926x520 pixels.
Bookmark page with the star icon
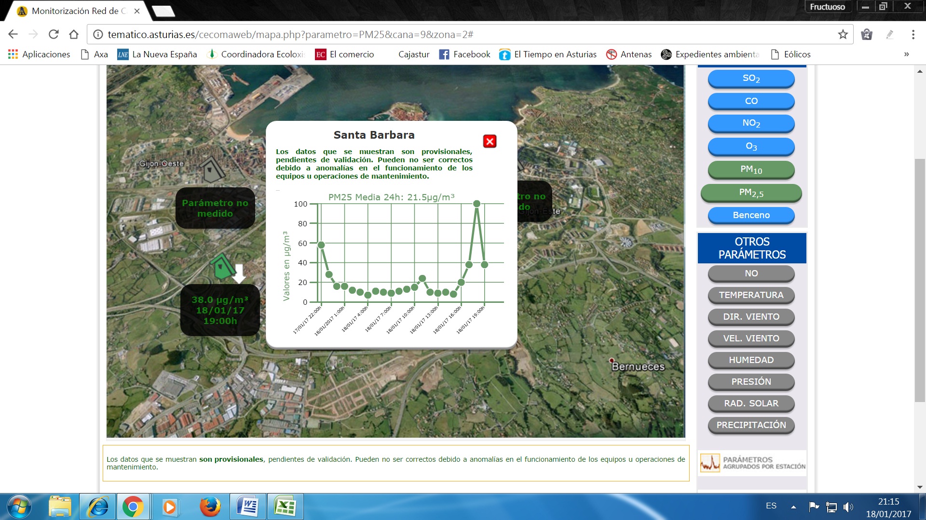click(843, 35)
